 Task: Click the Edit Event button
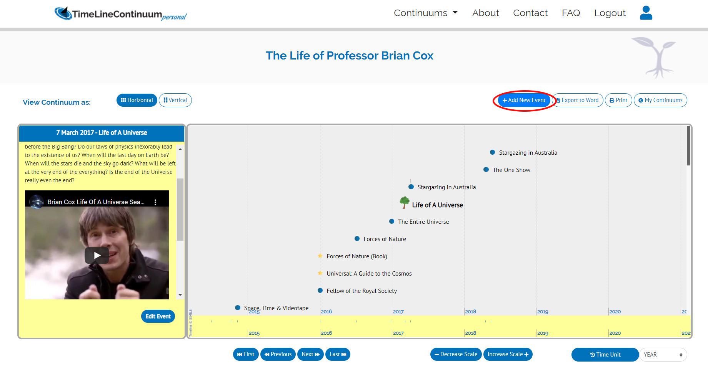(158, 316)
